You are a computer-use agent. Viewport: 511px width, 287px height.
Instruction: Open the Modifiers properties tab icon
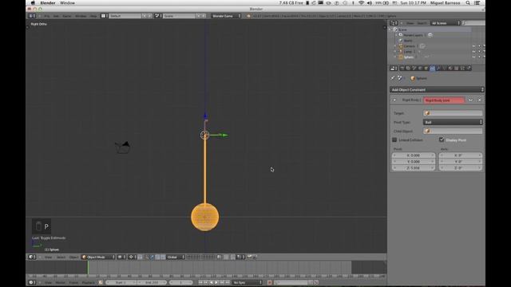438,69
